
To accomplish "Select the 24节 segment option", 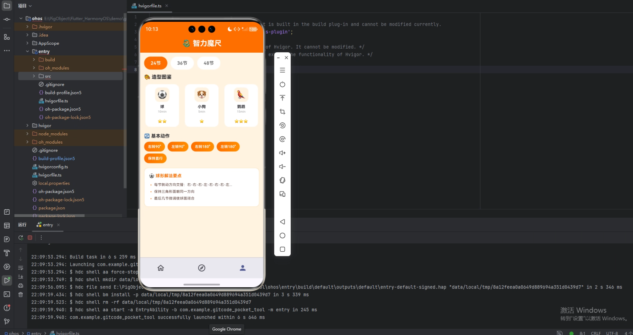I will [x=156, y=63].
